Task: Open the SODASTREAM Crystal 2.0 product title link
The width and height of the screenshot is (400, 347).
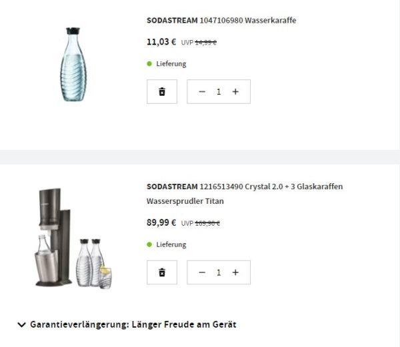Action: click(244, 186)
